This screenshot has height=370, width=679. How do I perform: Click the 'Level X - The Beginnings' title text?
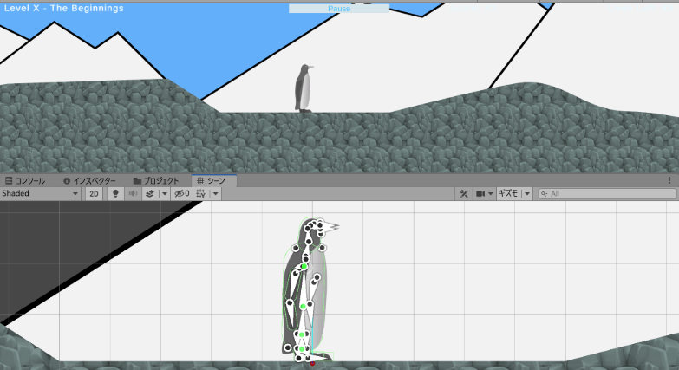64,8
